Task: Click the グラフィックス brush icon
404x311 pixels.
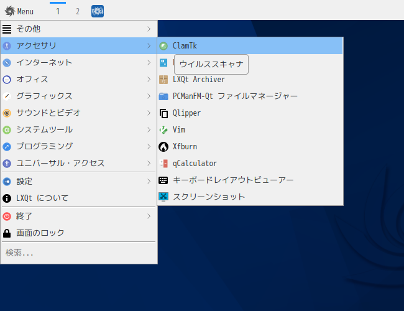Action: point(7,96)
